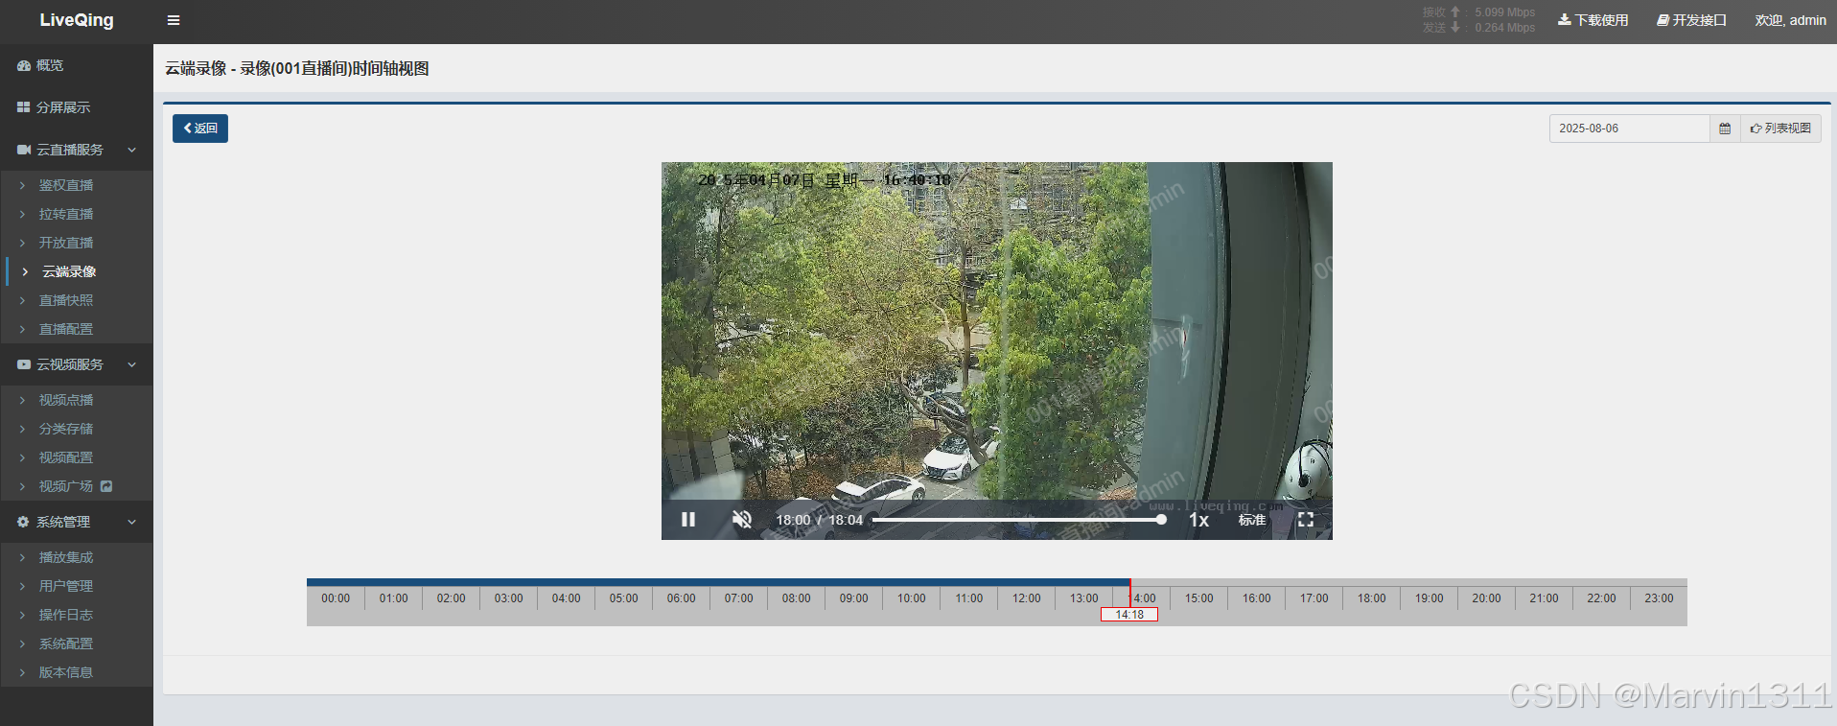Jump to 12:00 on timeline
Screen dimensions: 1837x726
(x=1026, y=598)
